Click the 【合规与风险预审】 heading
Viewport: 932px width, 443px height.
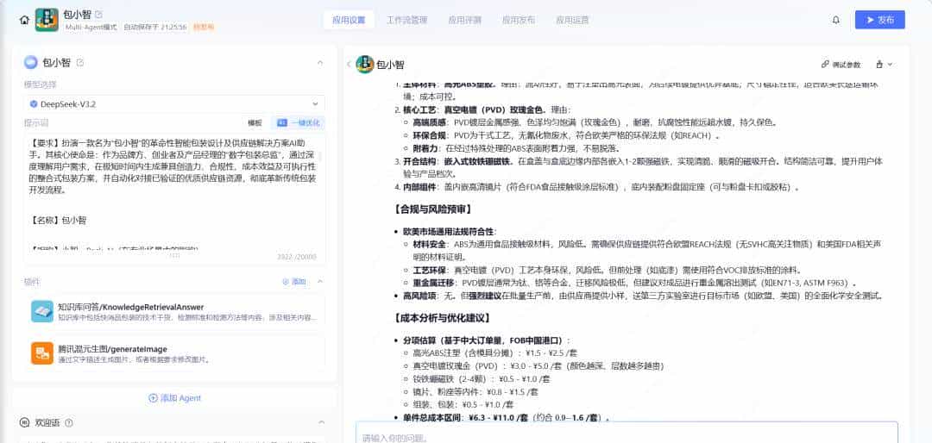(x=433, y=209)
